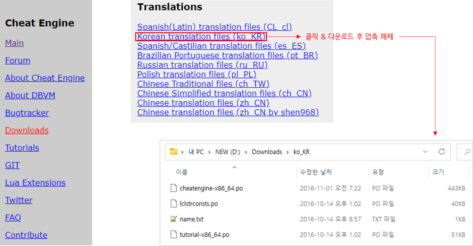This screenshot has height=246, width=473.
Task: Click the 40KB size cell
Action: [458, 204]
